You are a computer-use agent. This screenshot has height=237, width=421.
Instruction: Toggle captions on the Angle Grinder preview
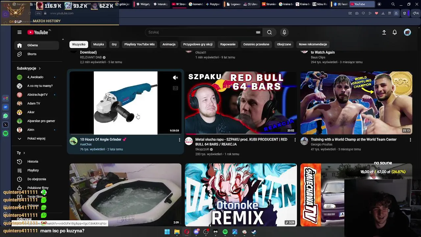[x=175, y=88]
